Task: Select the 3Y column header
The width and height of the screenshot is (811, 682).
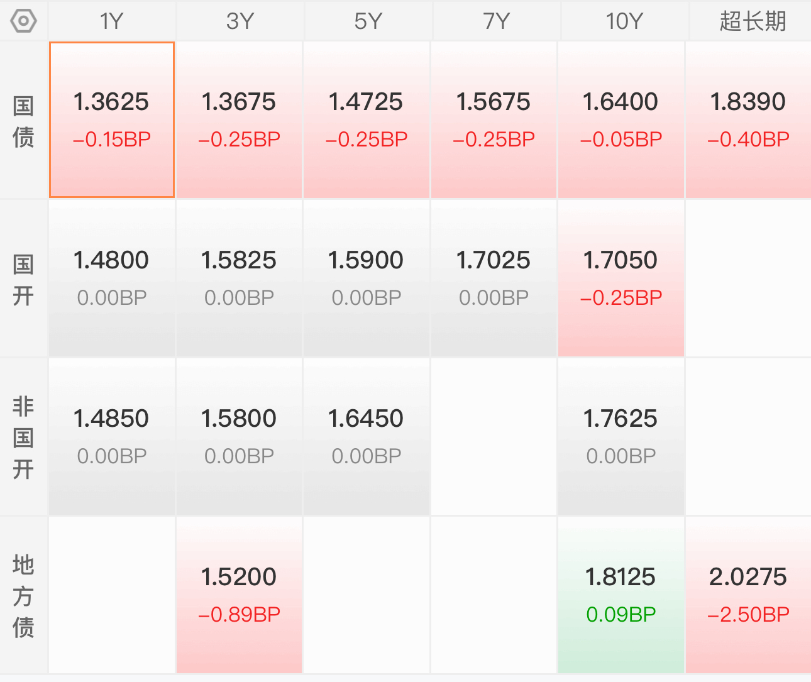Action: (x=240, y=21)
